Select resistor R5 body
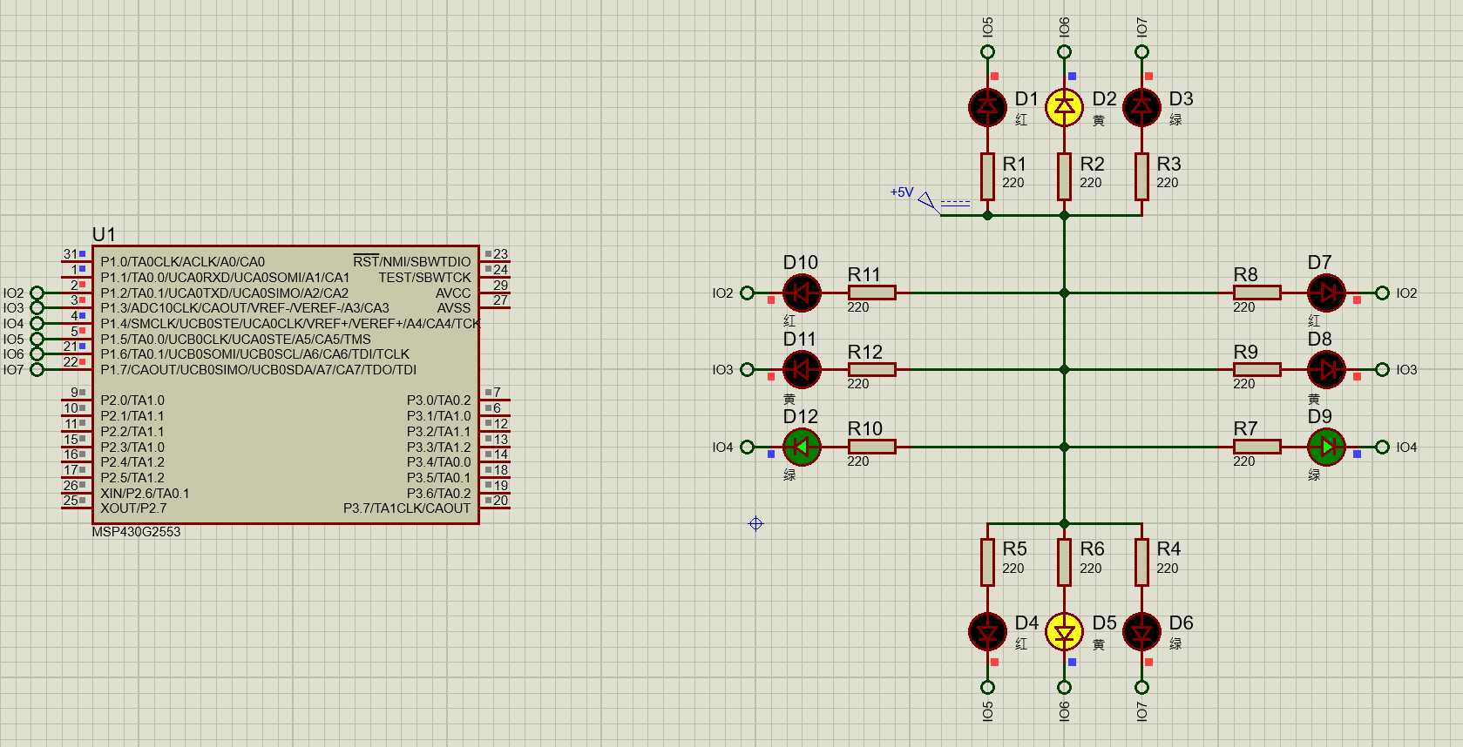This screenshot has width=1463, height=747. 987,562
